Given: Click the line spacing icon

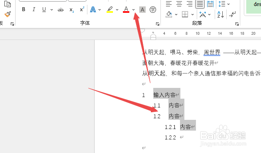Looking at the screenshot, I should (x=222, y=4).
